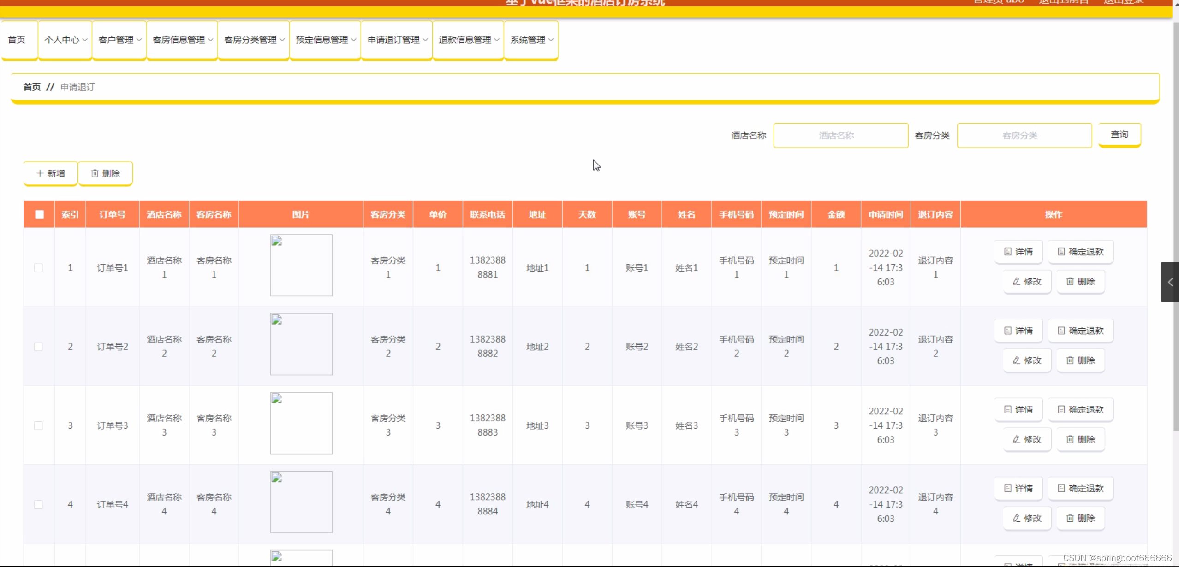This screenshot has width=1179, height=567.
Task: Click 确定退款 icon in row 1
Action: click(1061, 252)
